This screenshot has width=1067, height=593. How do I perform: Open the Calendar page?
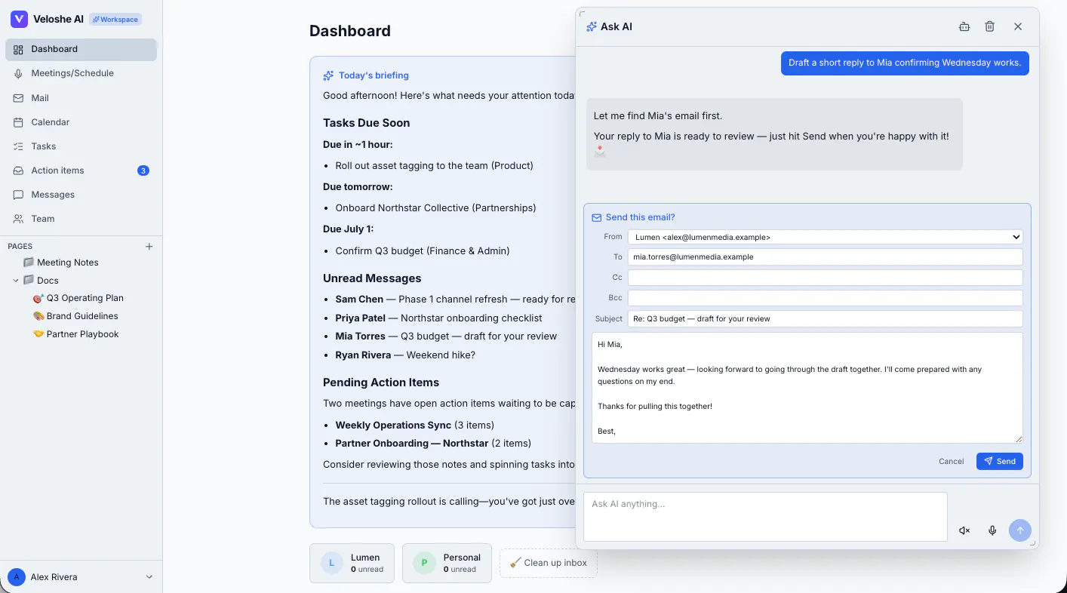(81, 122)
